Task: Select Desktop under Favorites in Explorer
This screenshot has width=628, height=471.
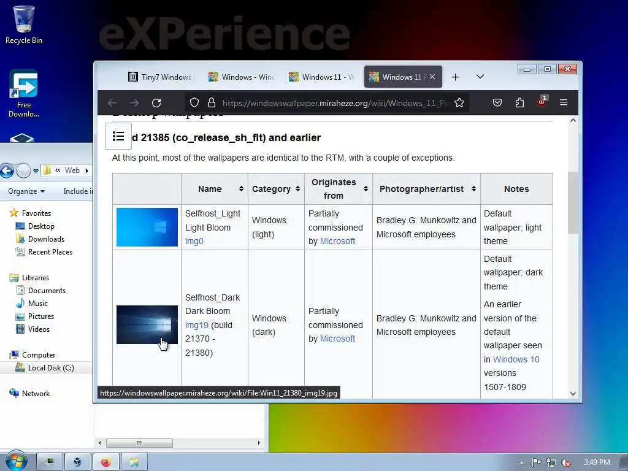Action: tap(41, 226)
